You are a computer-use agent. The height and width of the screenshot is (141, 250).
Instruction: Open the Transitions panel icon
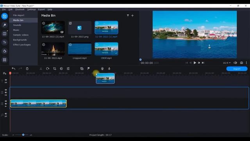(x=4, y=34)
